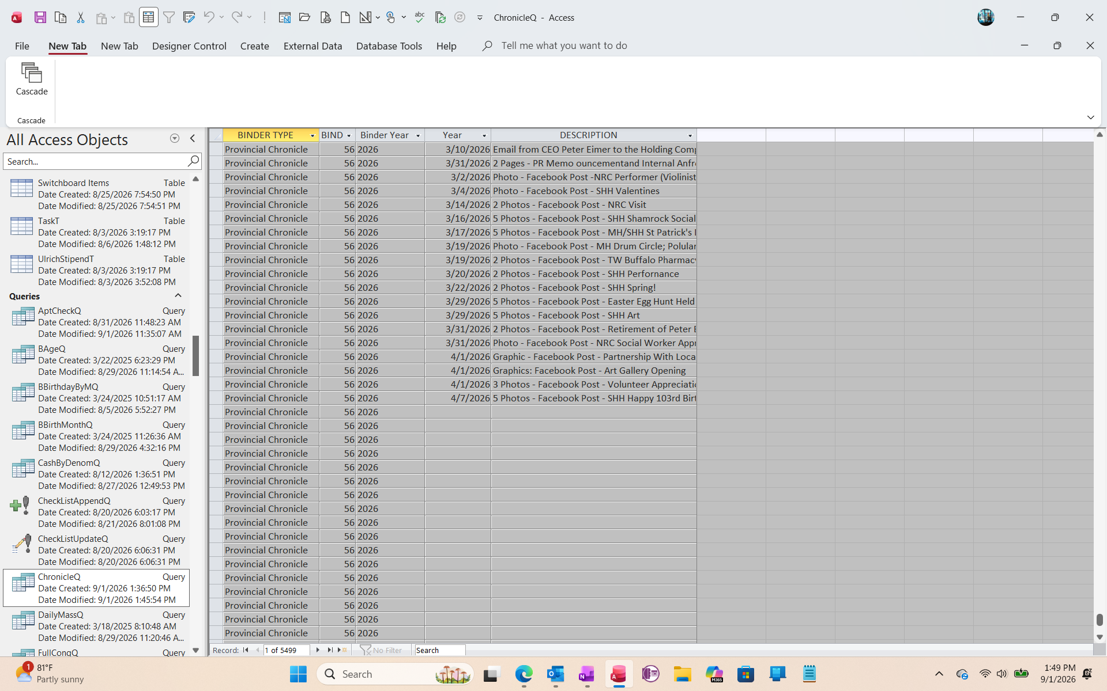This screenshot has height=691, width=1107.
Task: Click the Save icon in quick access toolbar
Action: [40, 17]
